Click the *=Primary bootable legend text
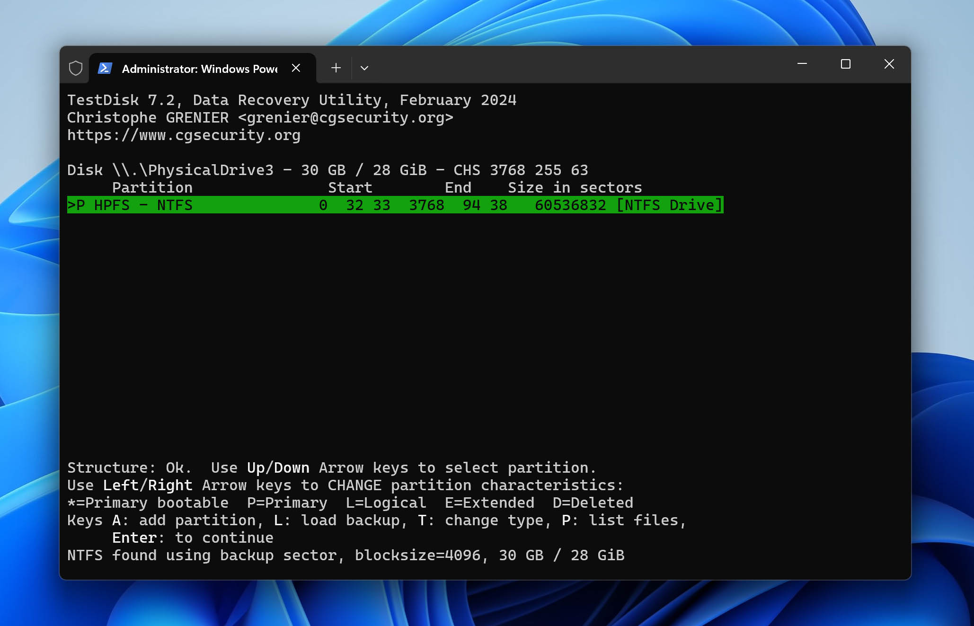 148,503
